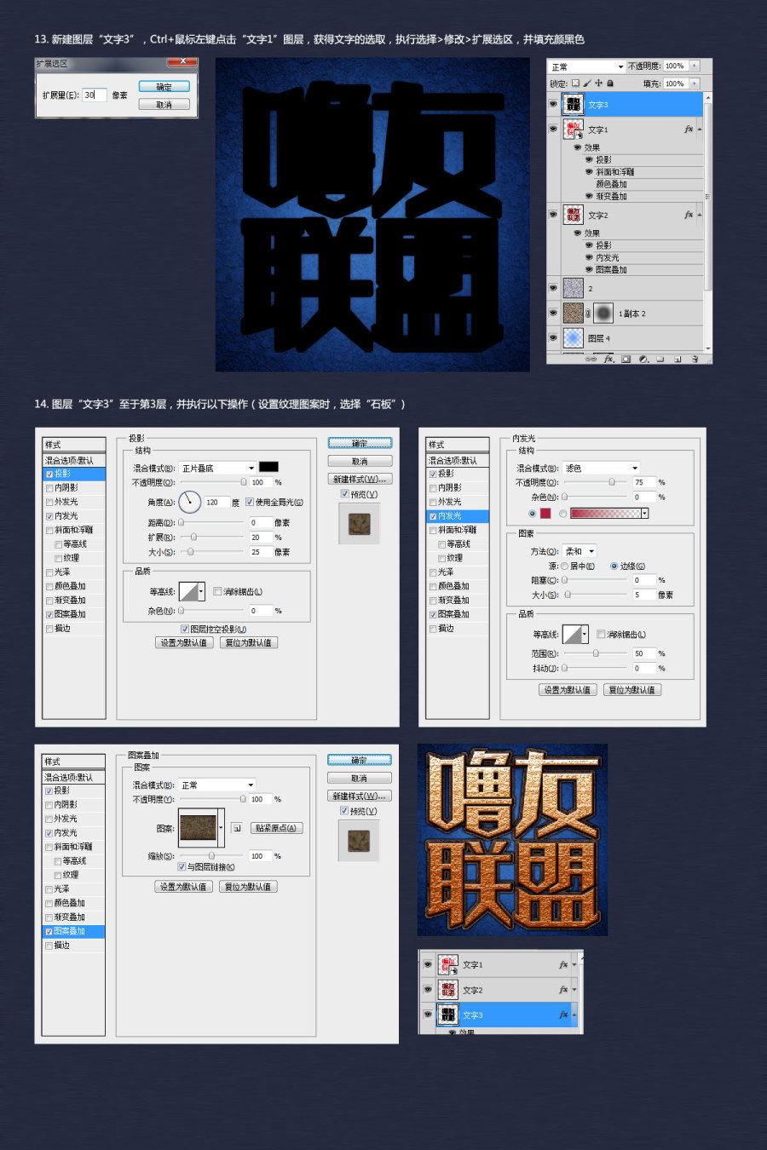Hide the 文字1 layer visibility eye
The width and height of the screenshot is (767, 1150).
[x=554, y=129]
